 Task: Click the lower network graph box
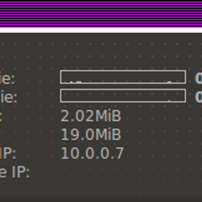123,95
